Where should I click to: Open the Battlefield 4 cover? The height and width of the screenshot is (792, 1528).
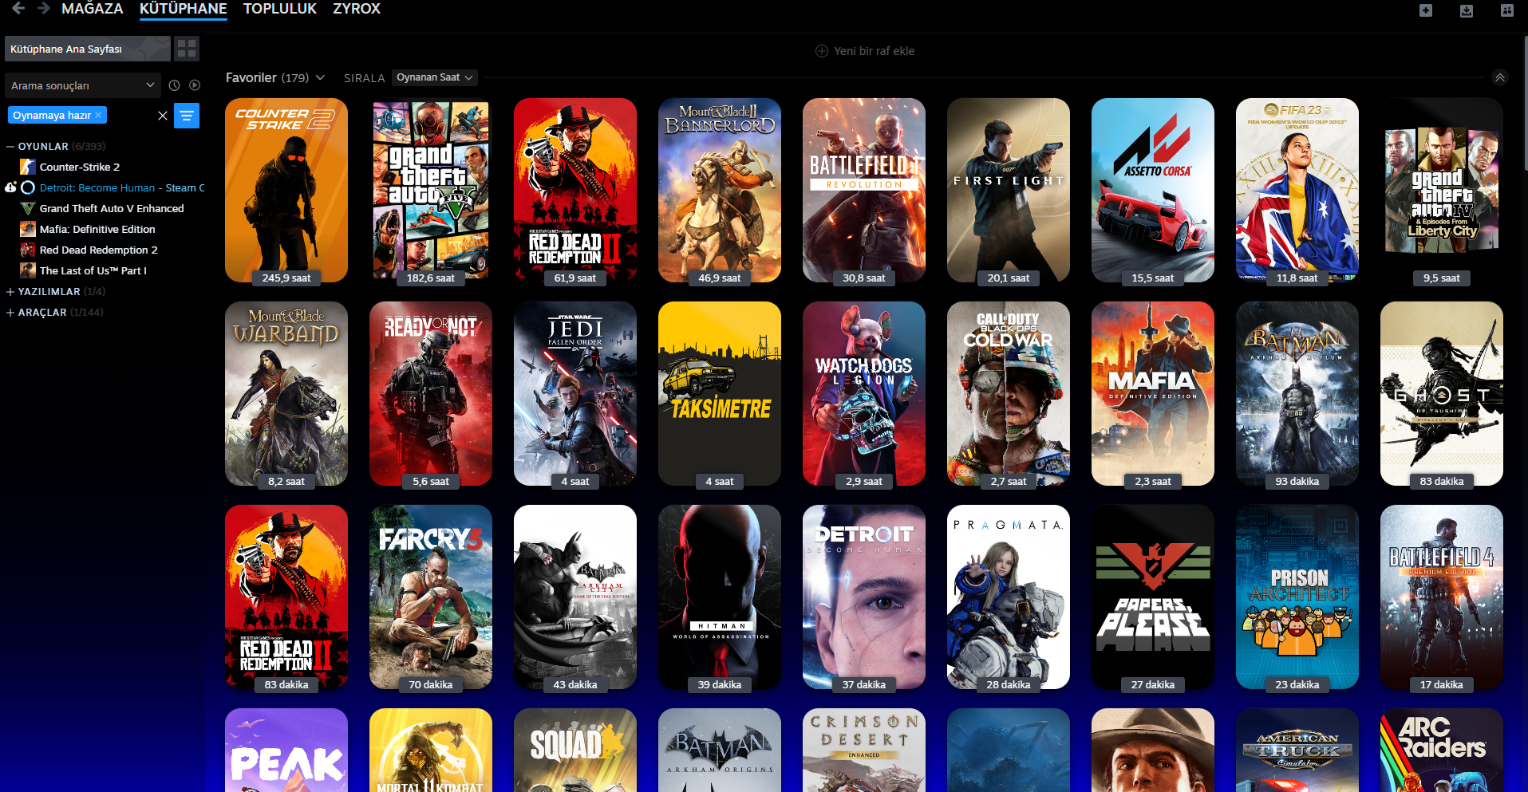click(1442, 597)
